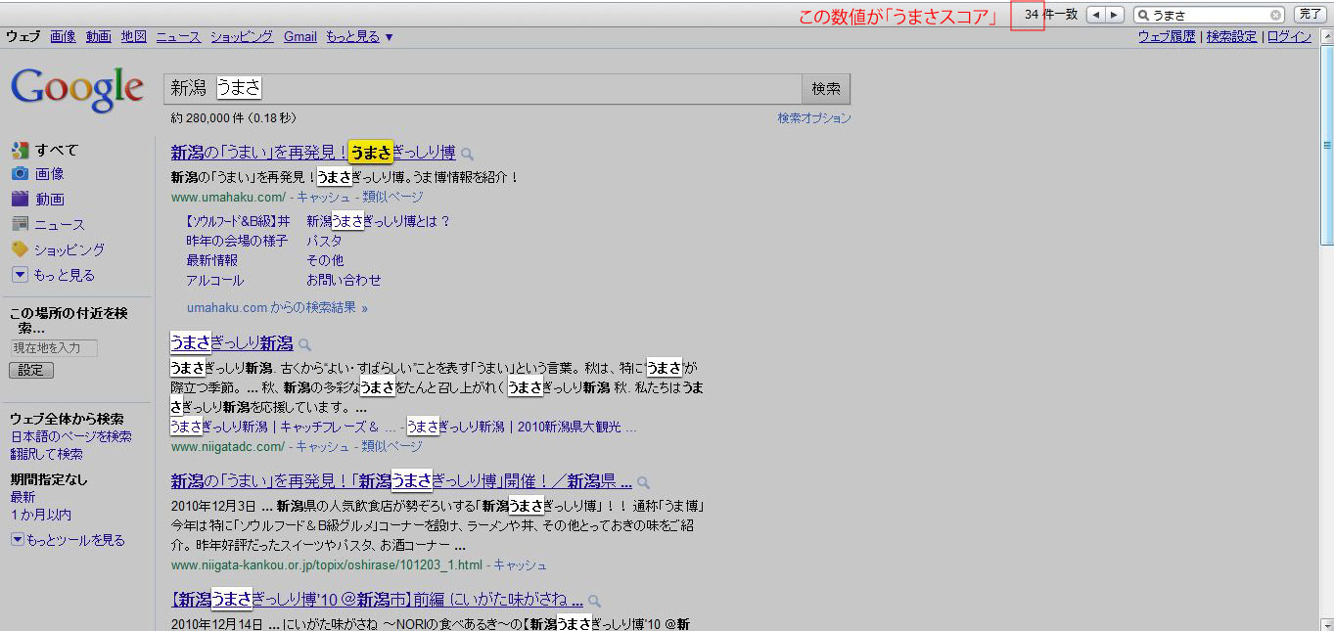
Task: Open umahaku.com からの検索結果 link
Action: pyautogui.click(x=277, y=307)
